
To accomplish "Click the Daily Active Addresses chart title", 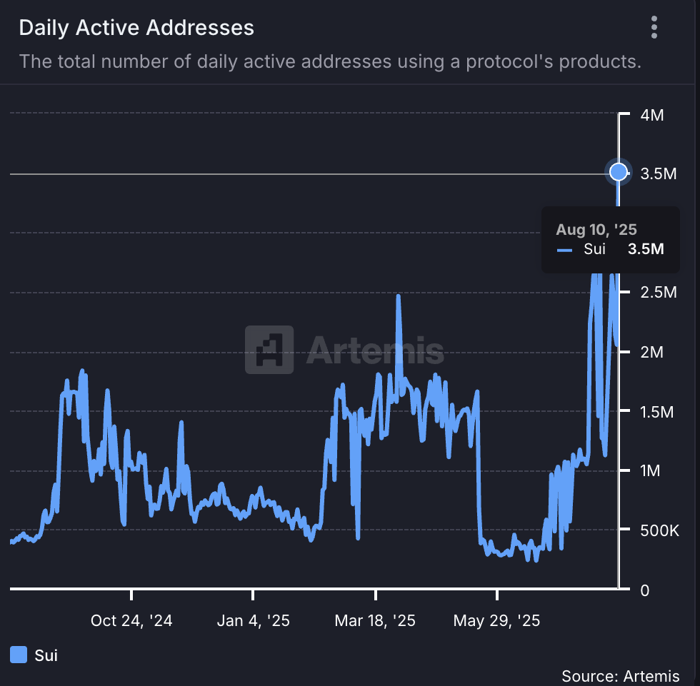I will [x=136, y=28].
